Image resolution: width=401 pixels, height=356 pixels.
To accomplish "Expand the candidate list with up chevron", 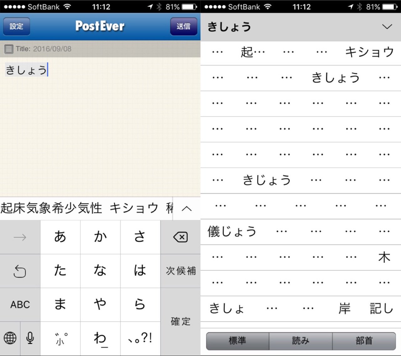I will pos(187,209).
